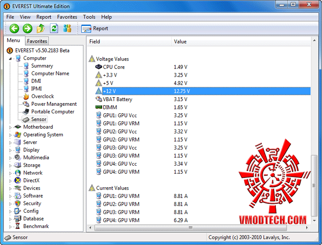Select the DMI item icon
The height and width of the screenshot is (245, 322).
click(x=26, y=81)
